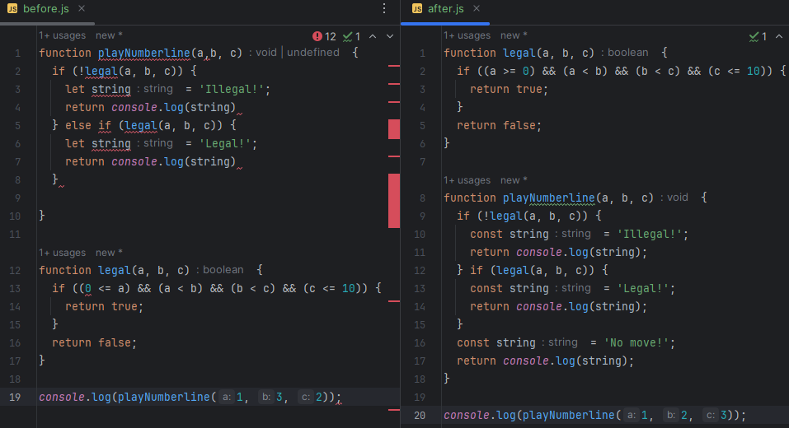Click line number 20 in after.js gutter
The width and height of the screenshot is (789, 428).
(420, 415)
